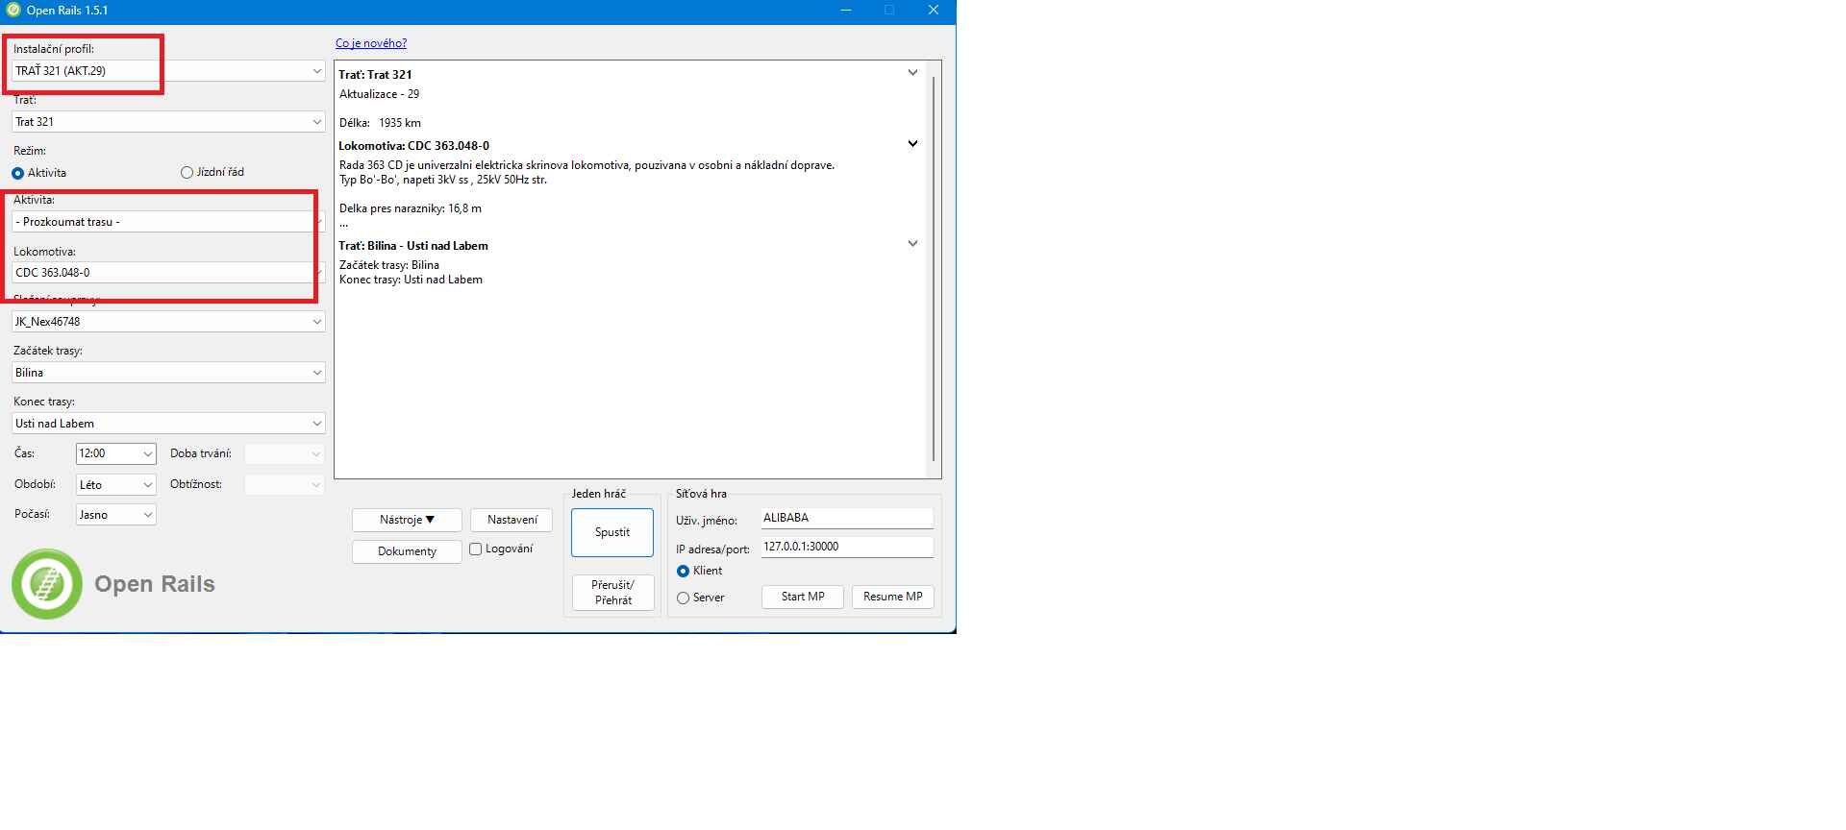Click the 'Délka: 1935 km' text
This screenshot has width=1846, height=830.
(x=380, y=123)
